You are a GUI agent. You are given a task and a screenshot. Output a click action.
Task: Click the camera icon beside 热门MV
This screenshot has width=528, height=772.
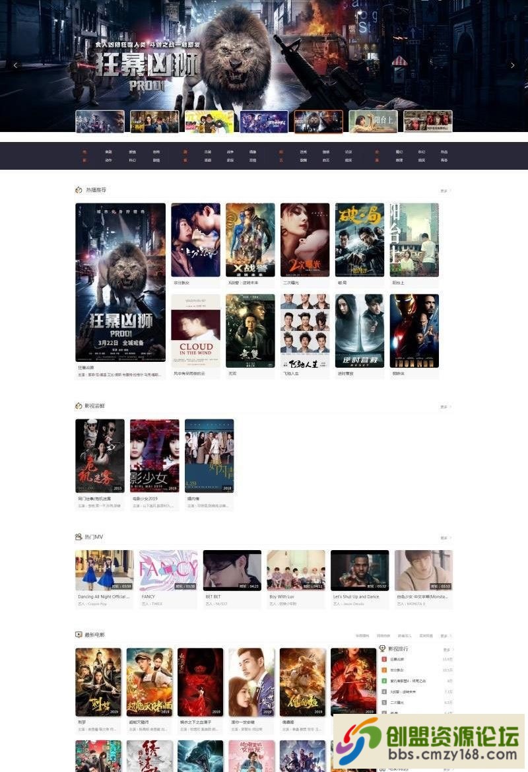[79, 537]
